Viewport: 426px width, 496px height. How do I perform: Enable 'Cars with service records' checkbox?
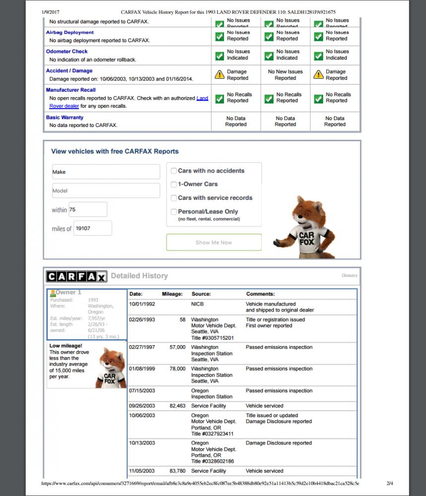click(x=174, y=198)
